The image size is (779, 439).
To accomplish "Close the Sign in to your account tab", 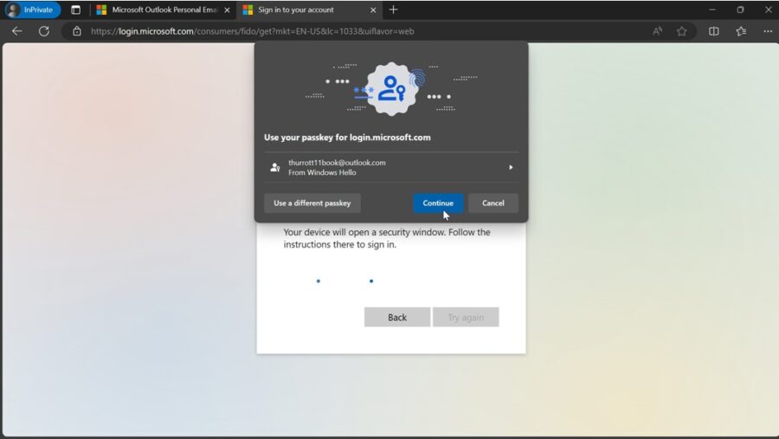I will coord(373,10).
